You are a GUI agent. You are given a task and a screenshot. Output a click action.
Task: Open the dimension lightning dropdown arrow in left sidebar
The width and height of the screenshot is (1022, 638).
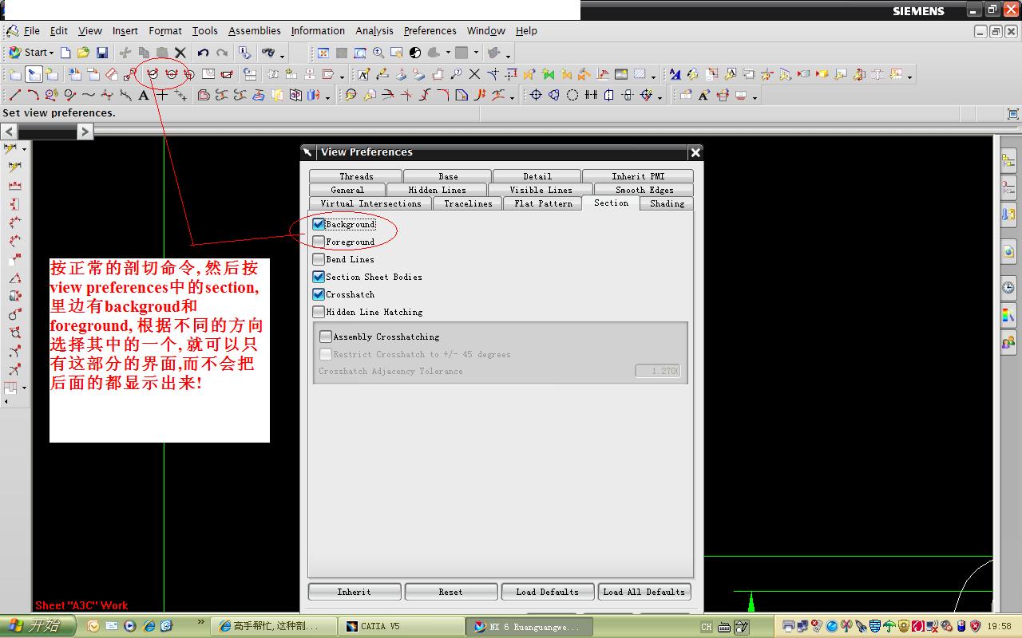coord(24,149)
